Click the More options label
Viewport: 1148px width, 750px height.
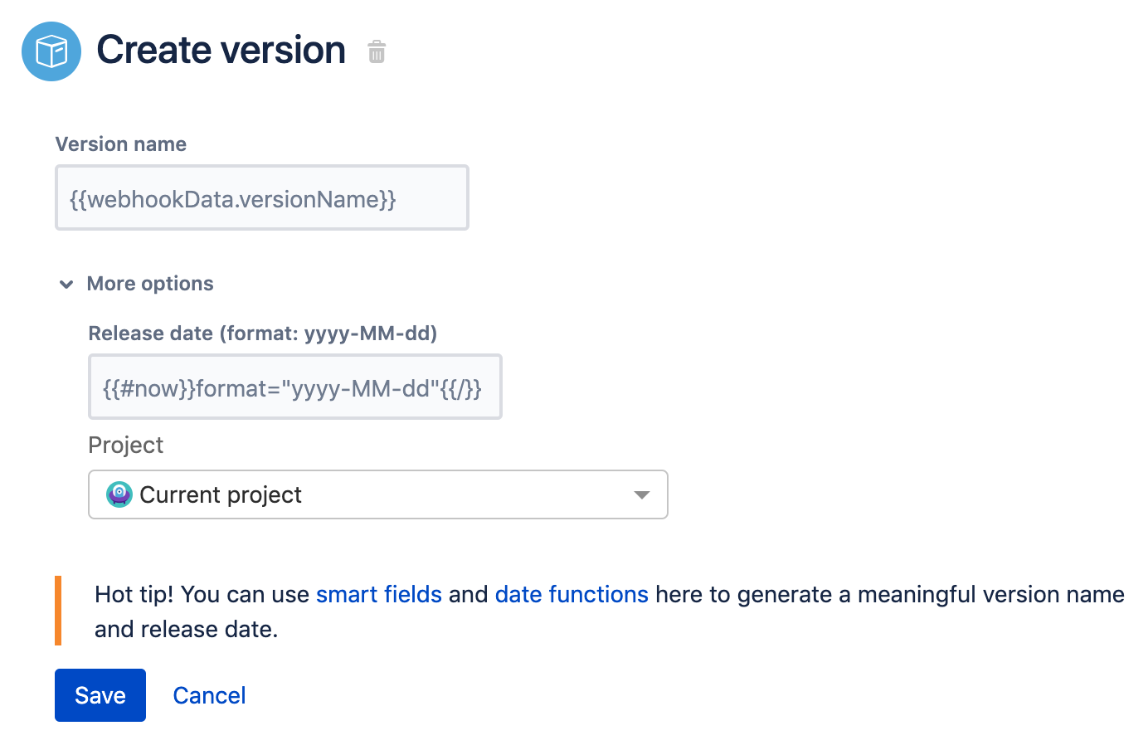[x=150, y=284]
